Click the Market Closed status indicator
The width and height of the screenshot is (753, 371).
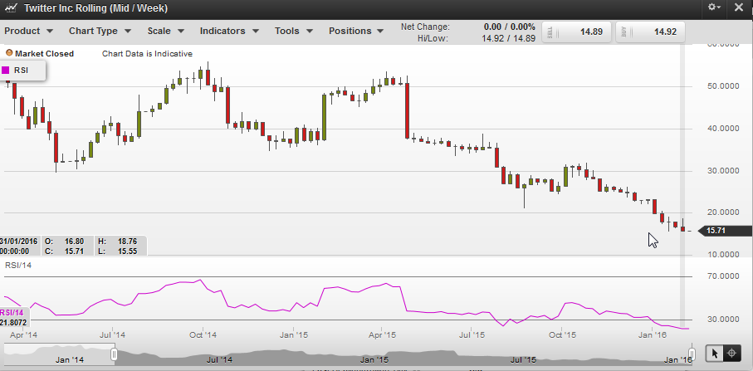pos(39,54)
